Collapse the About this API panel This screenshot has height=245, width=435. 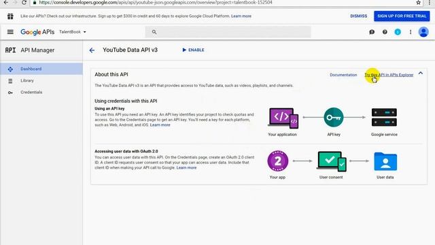click(421, 73)
